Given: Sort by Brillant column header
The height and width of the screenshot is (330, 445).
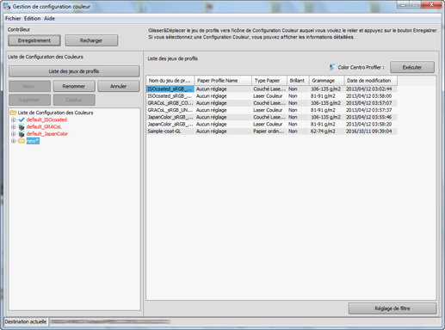Looking at the screenshot, I should 298,81.
